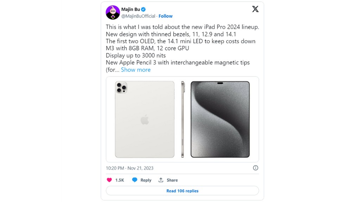
Task: Click the 1.5K like count
Action: pyautogui.click(x=119, y=180)
